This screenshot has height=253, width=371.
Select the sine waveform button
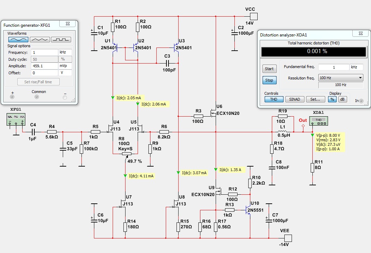tap(18, 40)
